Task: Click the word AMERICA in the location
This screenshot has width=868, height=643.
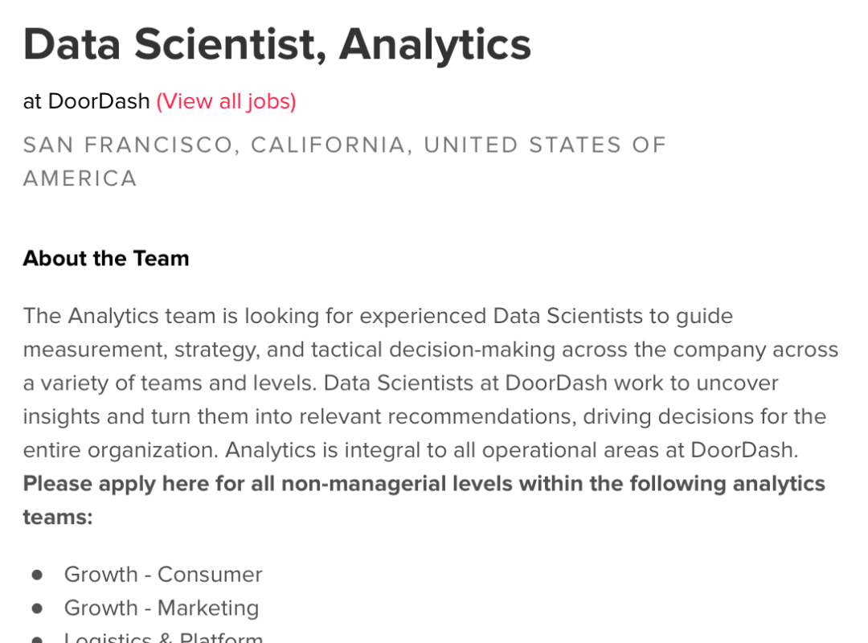Action: pos(80,178)
